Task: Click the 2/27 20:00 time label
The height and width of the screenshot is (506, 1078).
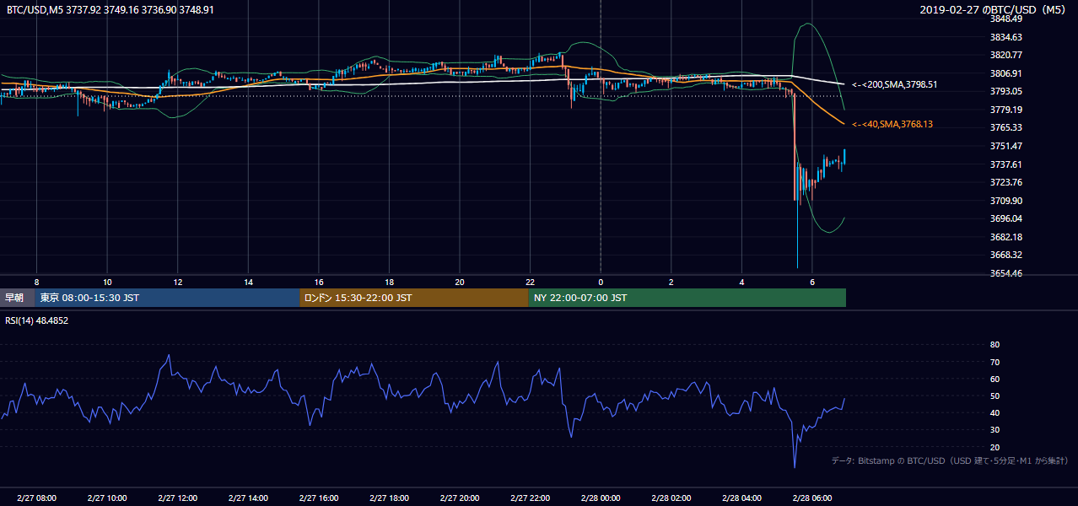Action: click(x=460, y=498)
